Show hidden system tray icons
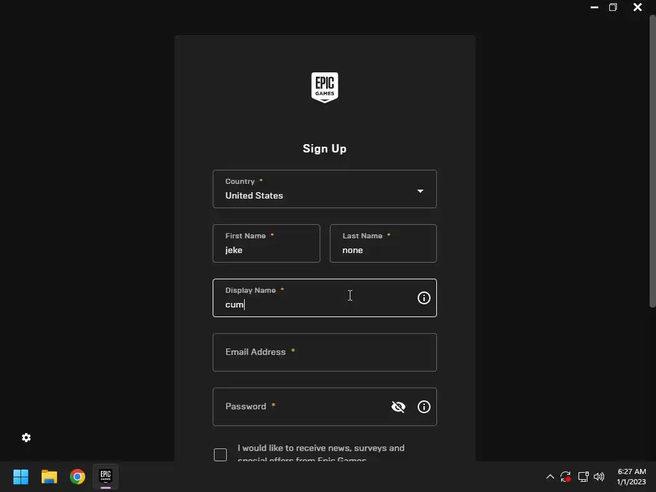The image size is (656, 492). coord(550,477)
